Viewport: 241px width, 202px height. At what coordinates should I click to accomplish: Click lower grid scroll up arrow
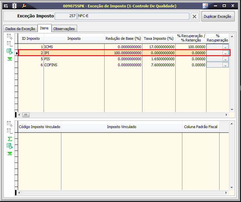[232, 124]
